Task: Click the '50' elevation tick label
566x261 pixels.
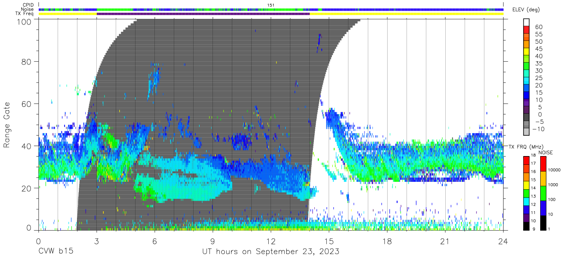Action: [x=540, y=42]
